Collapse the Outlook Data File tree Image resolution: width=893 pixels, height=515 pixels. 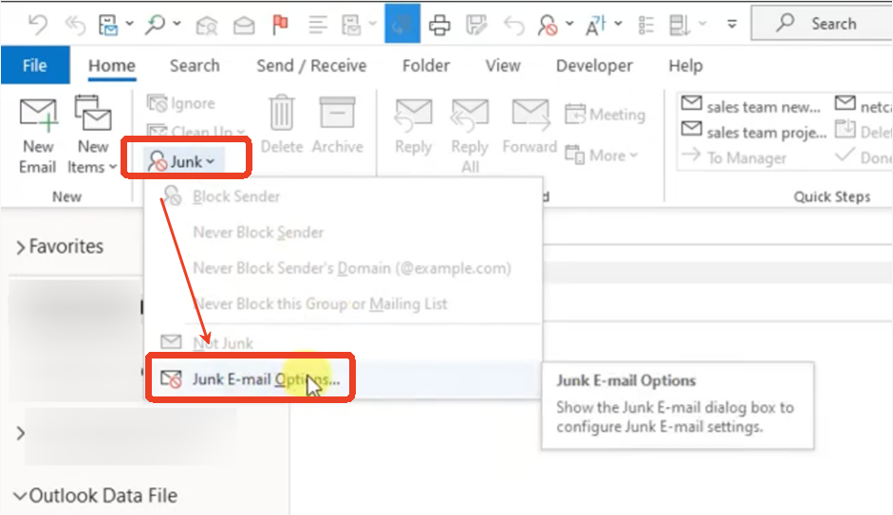20,496
